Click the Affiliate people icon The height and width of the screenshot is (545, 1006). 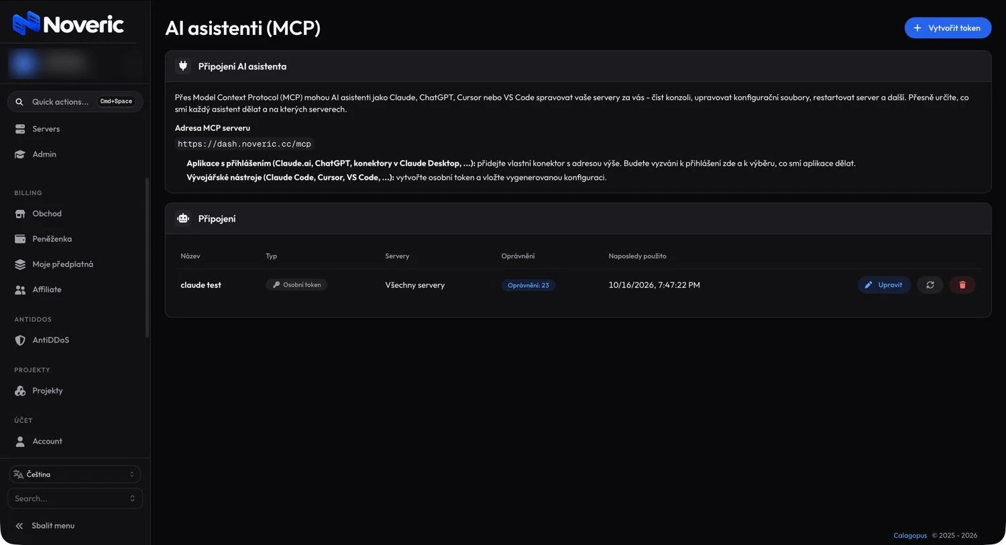point(20,290)
